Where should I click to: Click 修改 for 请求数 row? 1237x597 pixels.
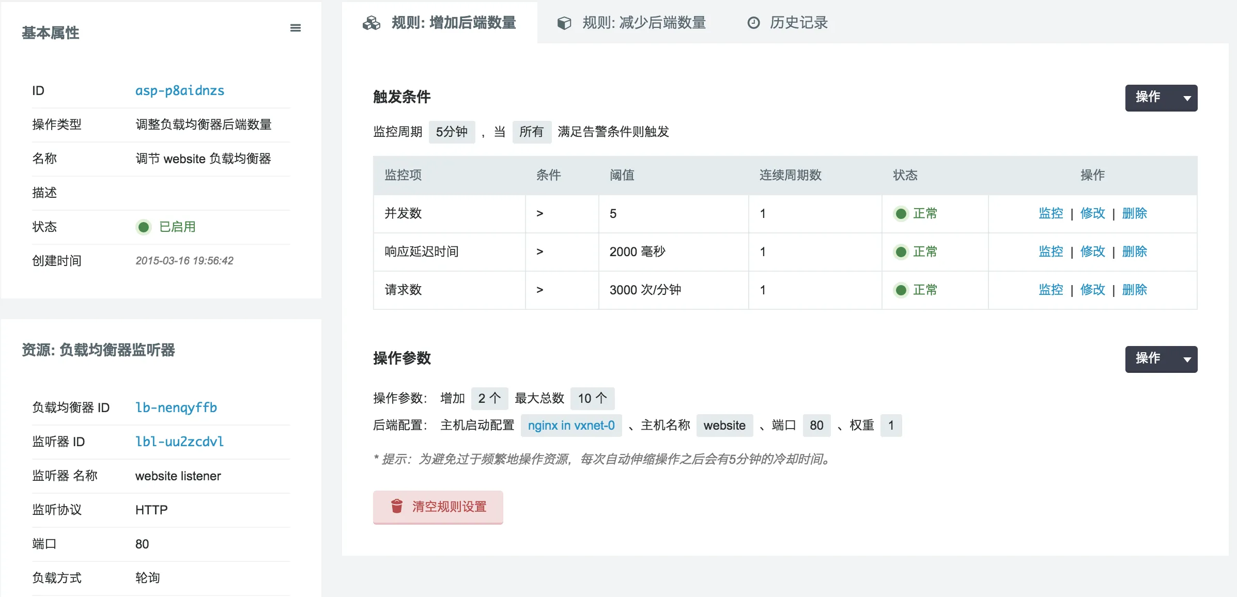pos(1093,290)
